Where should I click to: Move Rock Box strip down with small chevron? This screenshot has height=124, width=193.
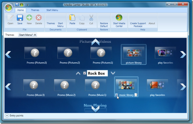(113, 73)
